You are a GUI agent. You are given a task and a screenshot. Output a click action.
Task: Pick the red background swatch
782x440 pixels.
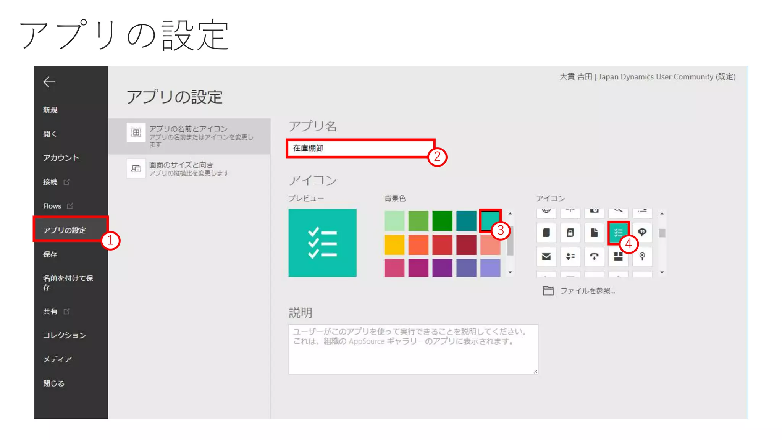point(442,245)
